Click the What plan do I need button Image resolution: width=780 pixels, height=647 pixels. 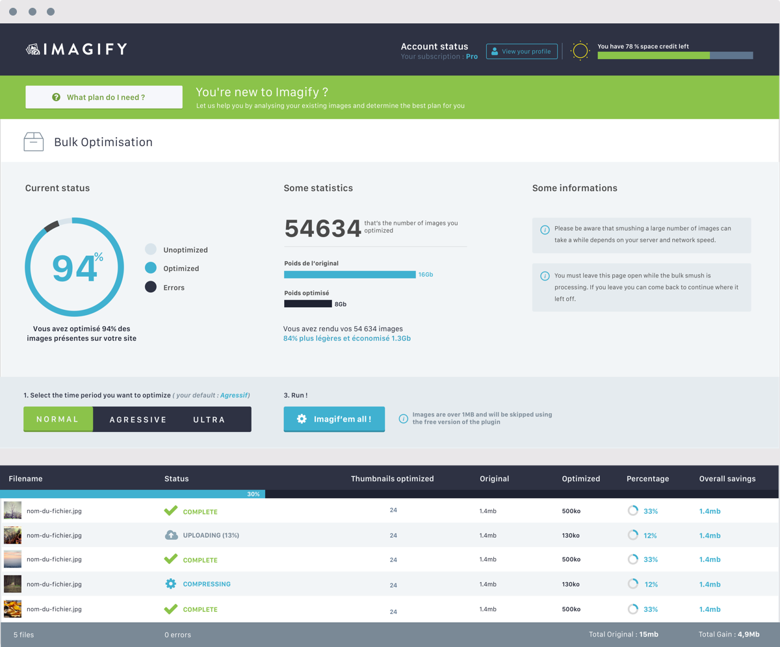point(104,97)
